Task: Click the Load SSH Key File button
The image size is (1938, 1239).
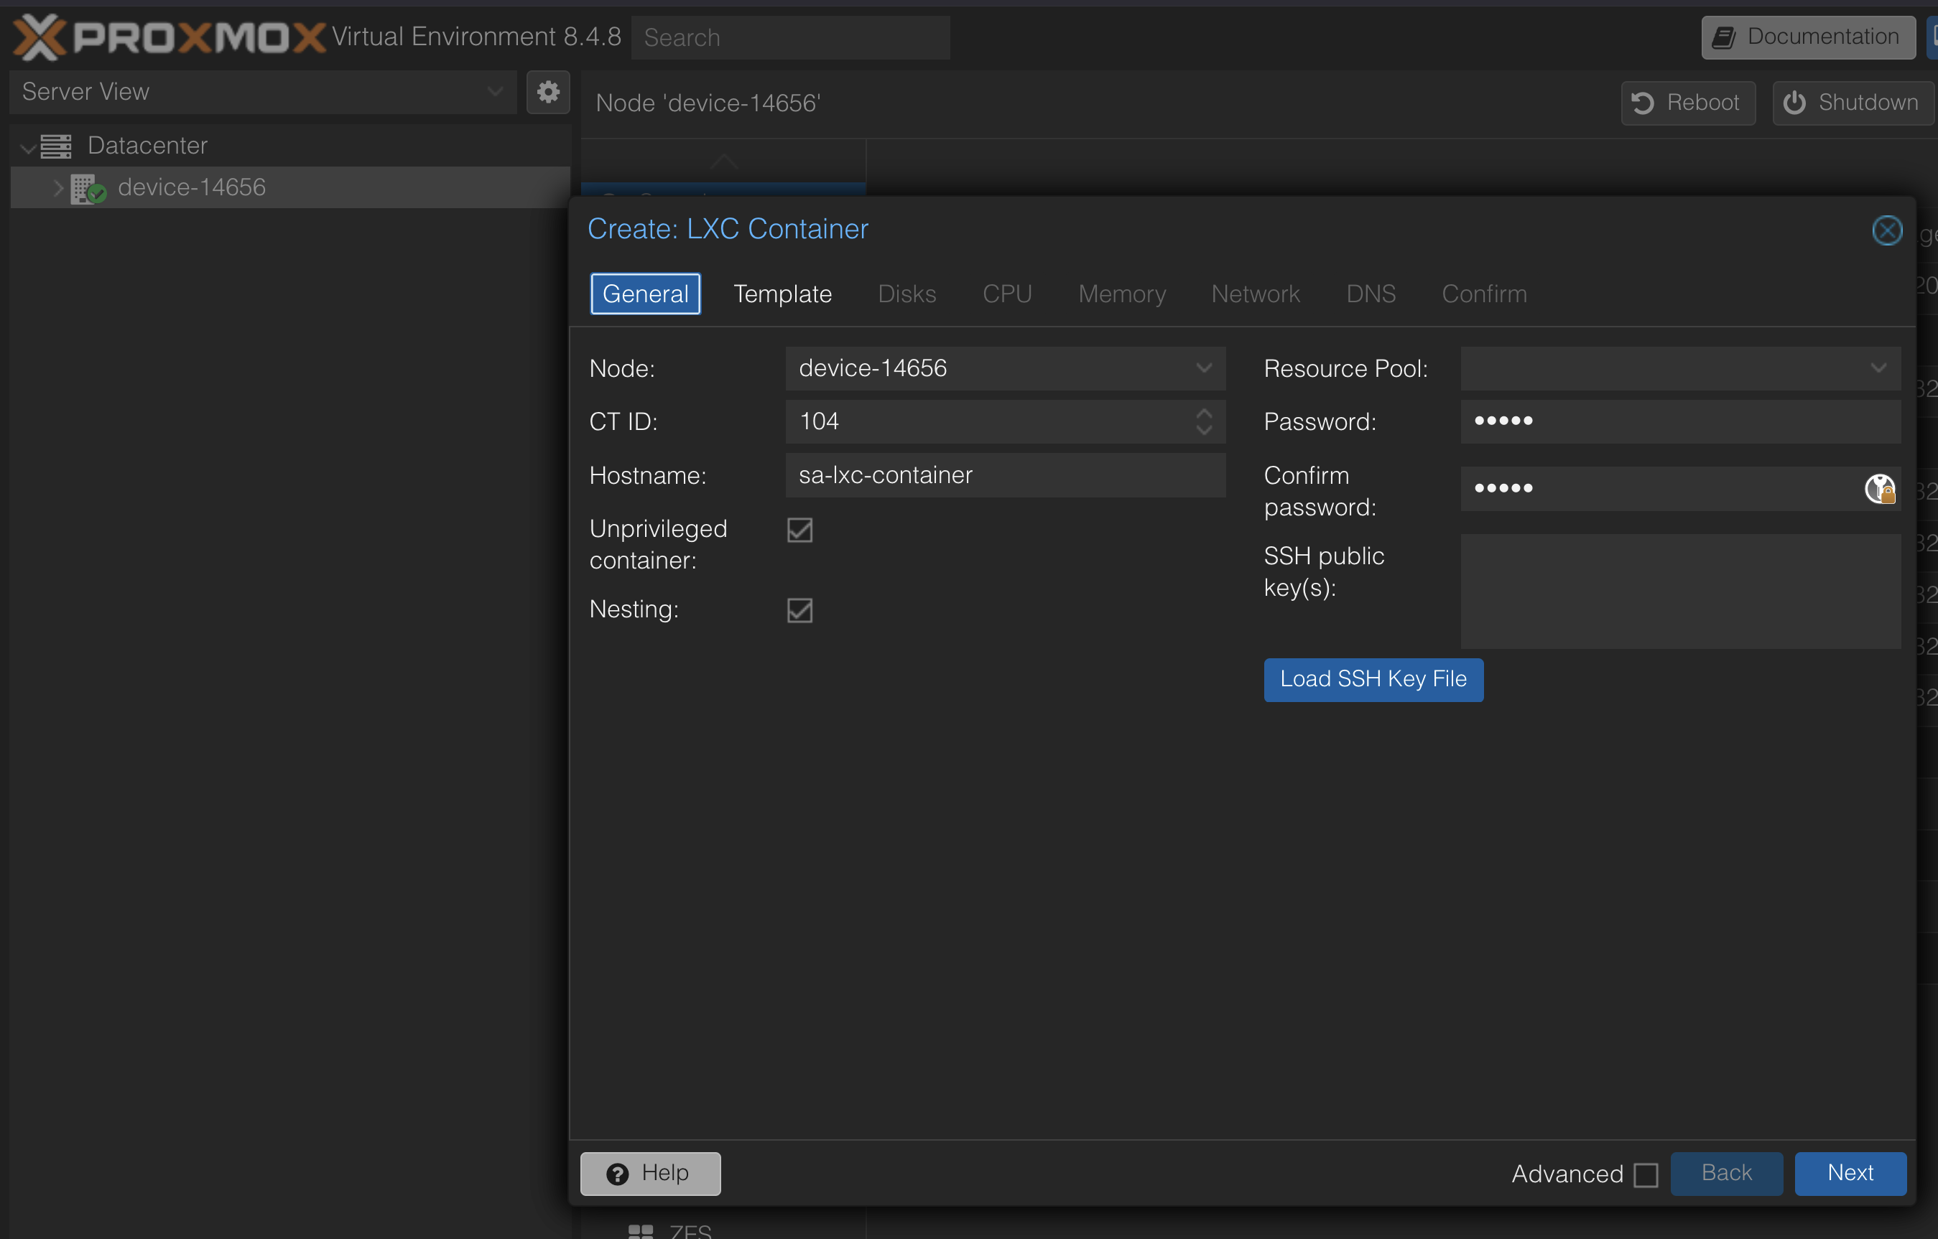Action: [1372, 680]
